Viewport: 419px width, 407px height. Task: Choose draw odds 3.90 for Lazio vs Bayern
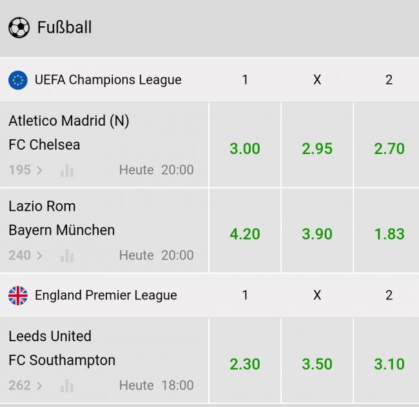pyautogui.click(x=317, y=233)
